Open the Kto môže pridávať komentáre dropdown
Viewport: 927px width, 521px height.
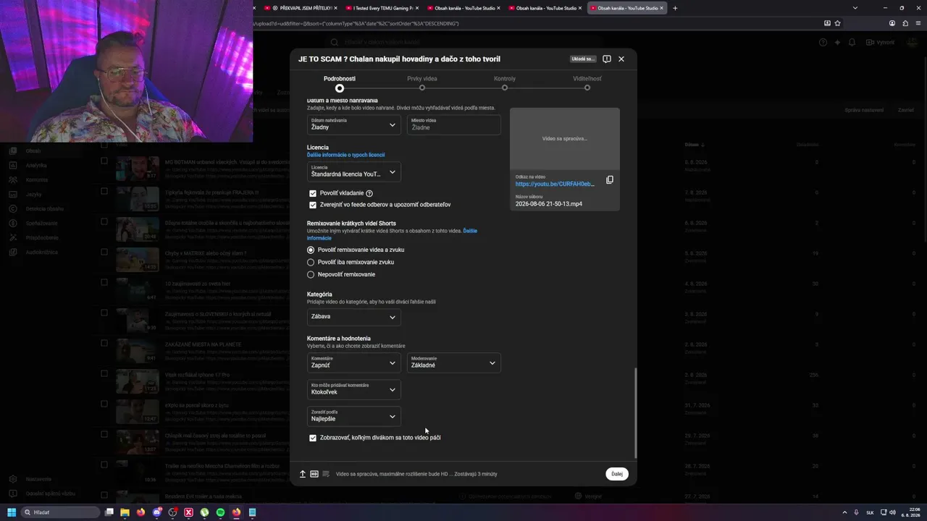click(354, 389)
